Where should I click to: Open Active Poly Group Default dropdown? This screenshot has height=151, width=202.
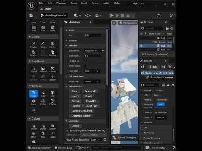pyautogui.click(x=92, y=81)
